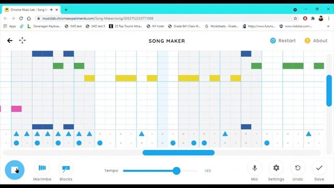Click the browser back arrow
The image size is (334, 188).
pos(5,19)
